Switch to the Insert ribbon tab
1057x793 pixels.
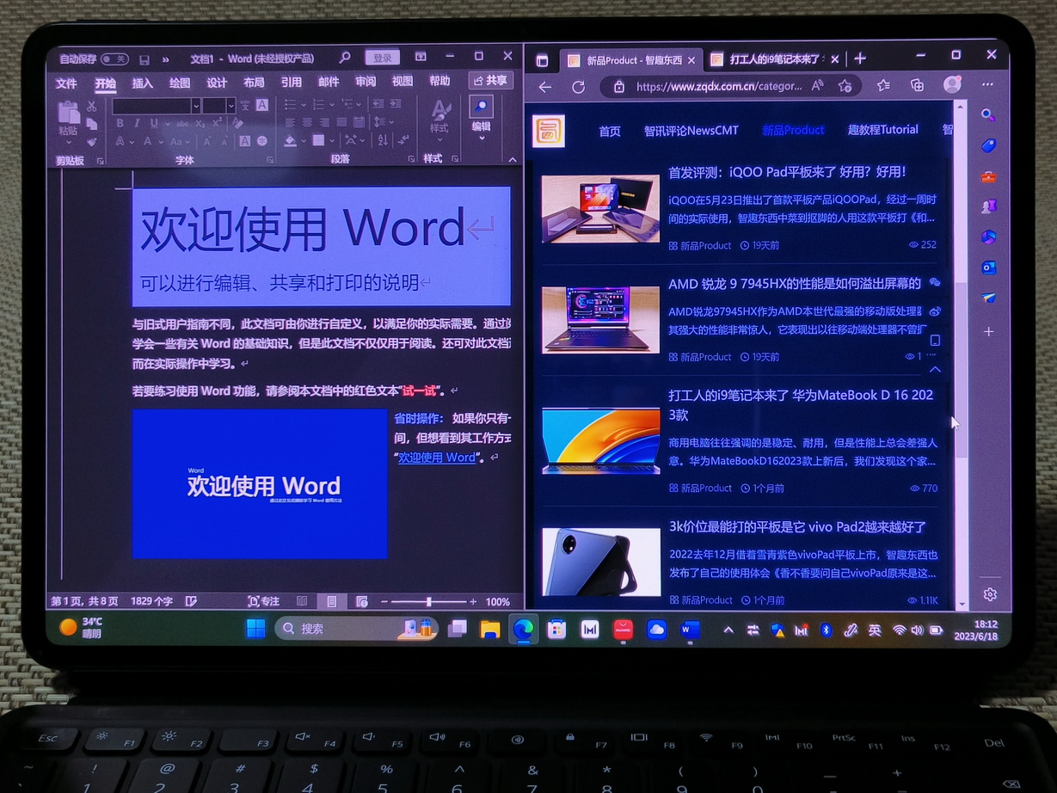click(x=142, y=83)
